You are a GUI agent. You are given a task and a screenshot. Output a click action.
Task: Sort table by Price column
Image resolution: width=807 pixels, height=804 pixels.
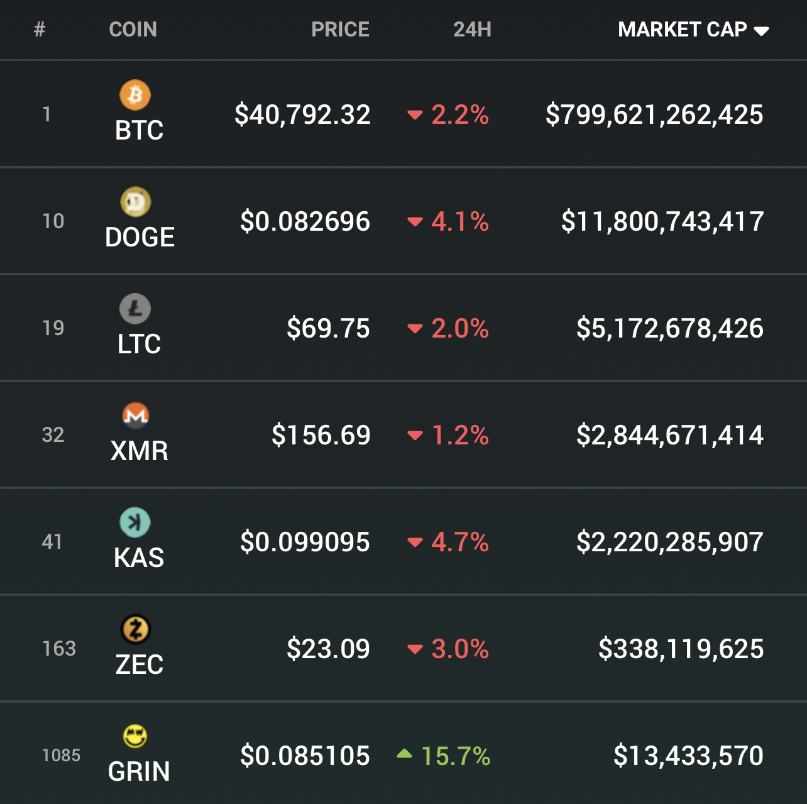click(x=340, y=30)
